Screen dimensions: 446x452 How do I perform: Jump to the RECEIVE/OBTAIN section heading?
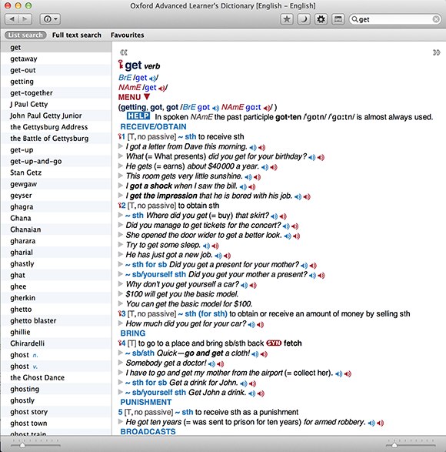pyautogui.click(x=153, y=127)
